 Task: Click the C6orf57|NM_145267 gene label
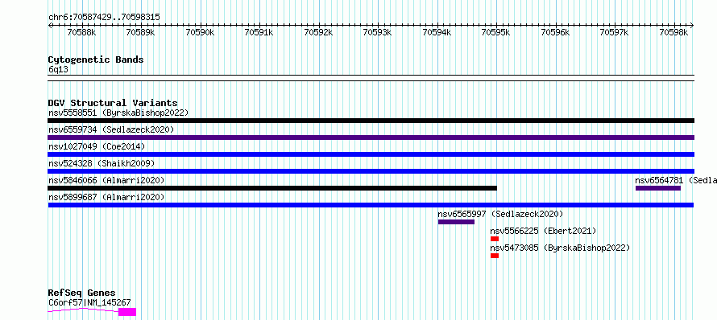pyautogui.click(x=89, y=302)
